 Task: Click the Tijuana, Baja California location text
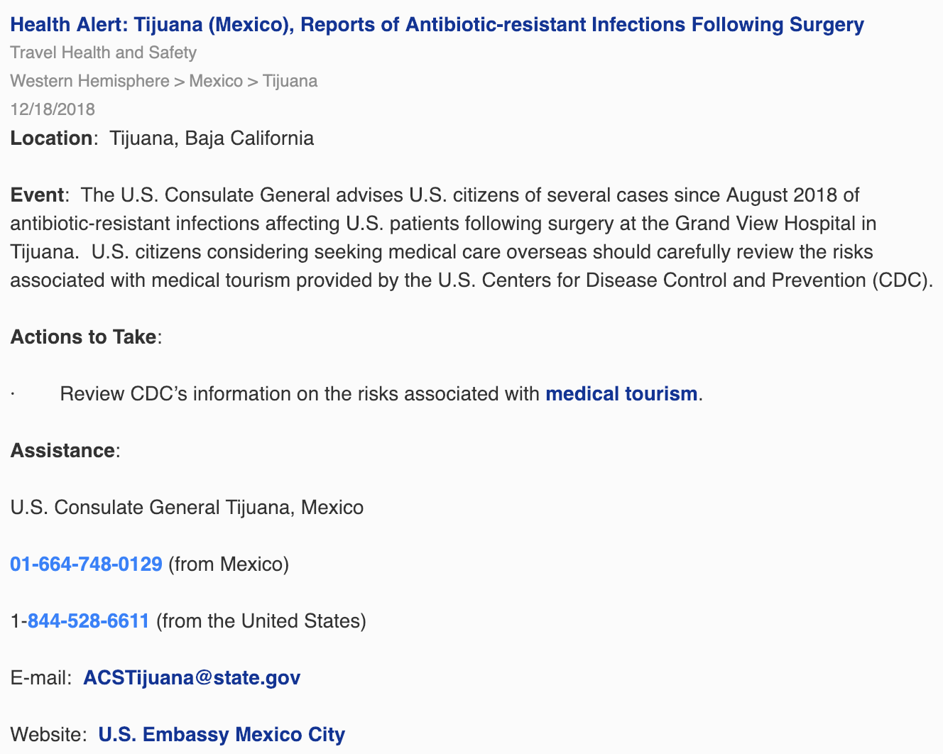(212, 138)
